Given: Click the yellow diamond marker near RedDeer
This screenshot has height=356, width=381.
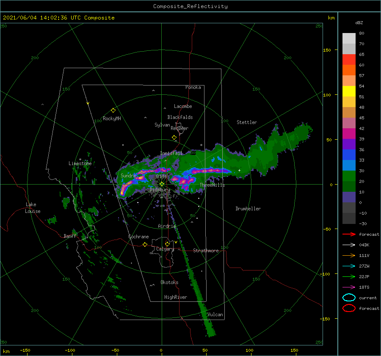Looking at the screenshot, I should pyautogui.click(x=174, y=138).
